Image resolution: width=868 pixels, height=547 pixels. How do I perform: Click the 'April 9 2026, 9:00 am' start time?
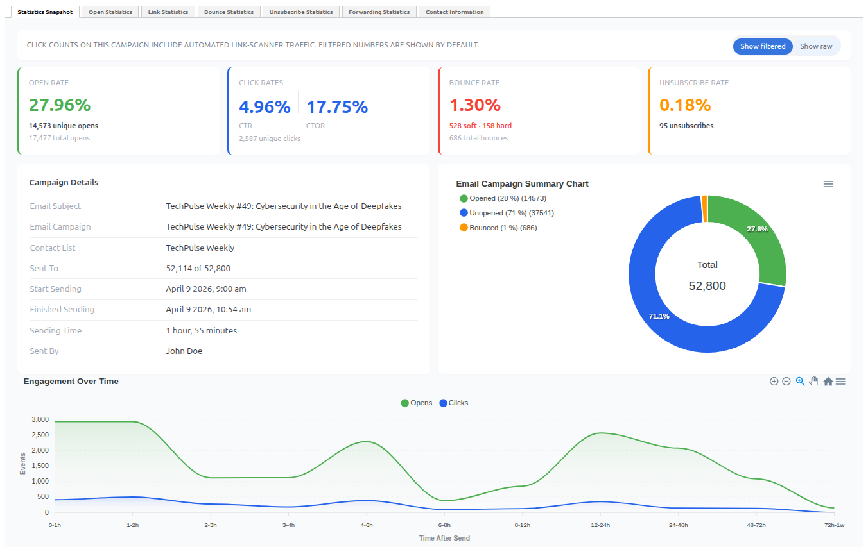click(x=206, y=289)
